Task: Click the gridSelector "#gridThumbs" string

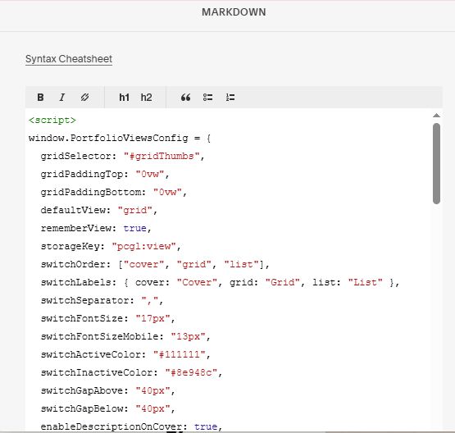Action: point(162,156)
